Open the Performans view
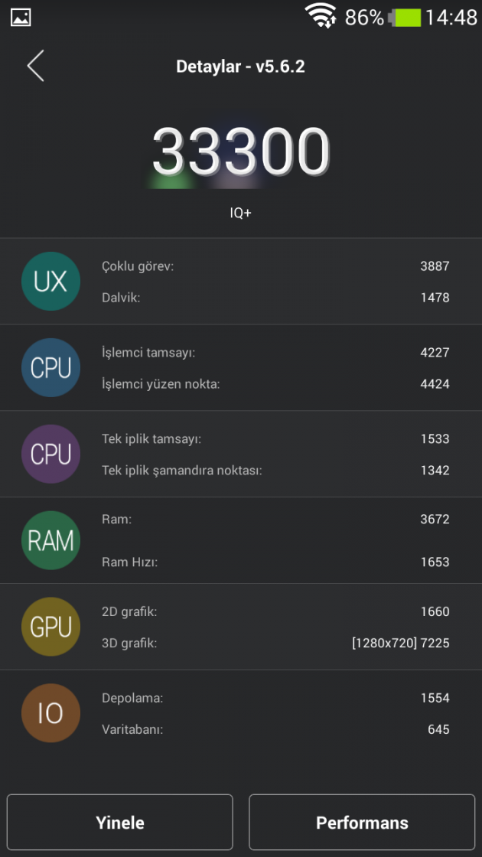 (x=362, y=822)
